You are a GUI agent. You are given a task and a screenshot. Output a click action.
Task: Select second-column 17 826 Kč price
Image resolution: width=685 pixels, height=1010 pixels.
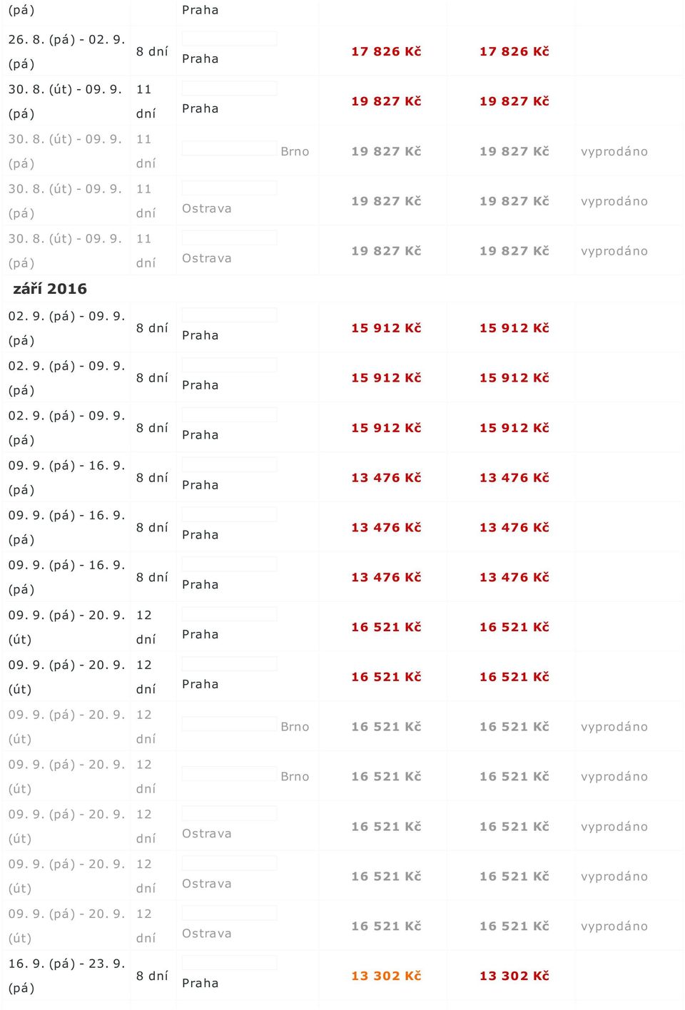point(514,51)
